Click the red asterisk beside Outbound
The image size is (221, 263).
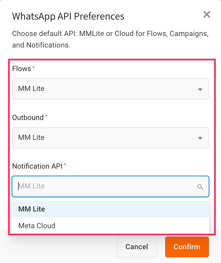(x=46, y=116)
